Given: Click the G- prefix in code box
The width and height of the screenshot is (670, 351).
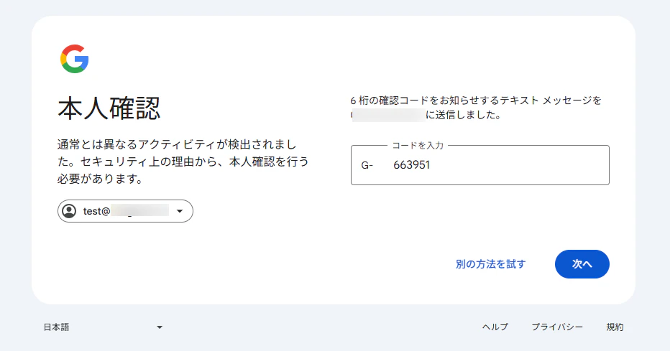Looking at the screenshot, I should coord(367,165).
